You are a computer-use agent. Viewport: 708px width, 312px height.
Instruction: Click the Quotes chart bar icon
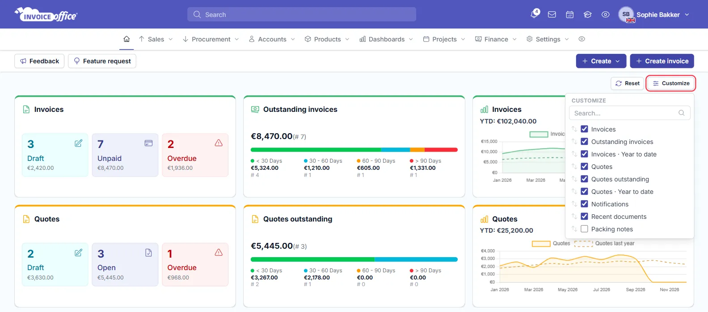pyautogui.click(x=484, y=219)
